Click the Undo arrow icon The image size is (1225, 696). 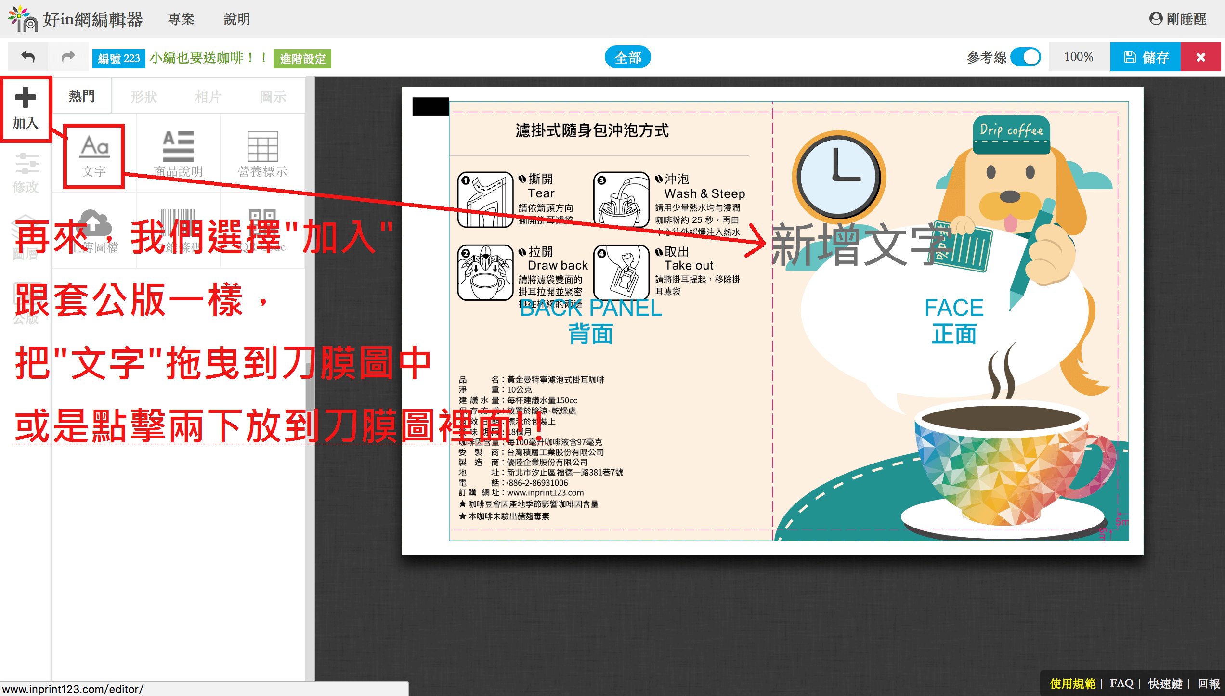28,57
